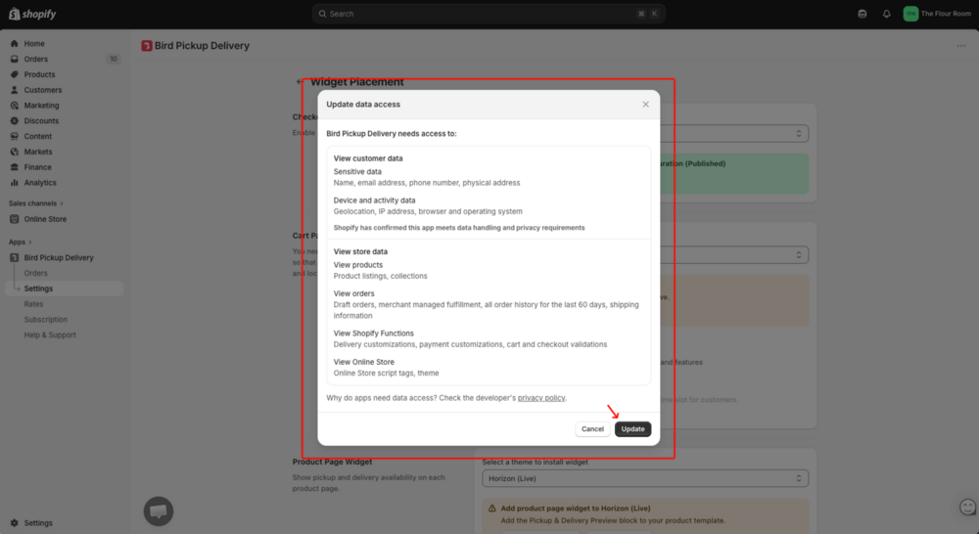This screenshot has height=534, width=979.
Task: Expand Apps section
Action: [x=20, y=242]
